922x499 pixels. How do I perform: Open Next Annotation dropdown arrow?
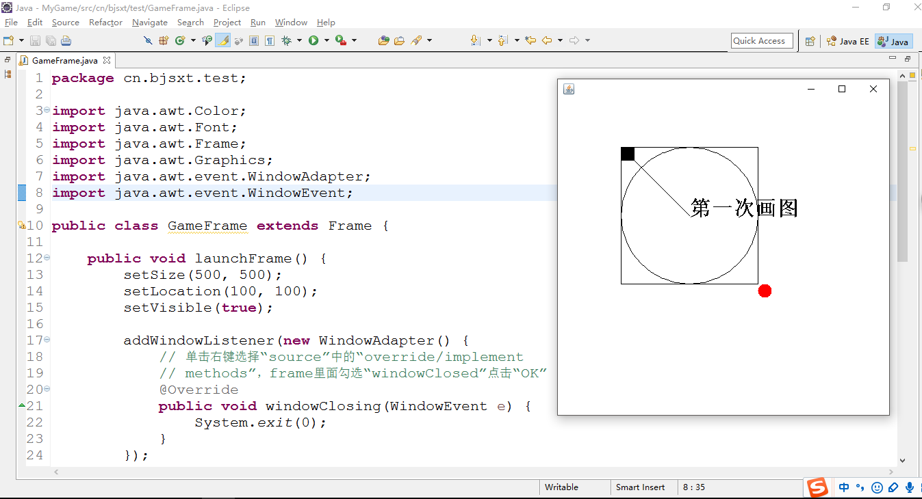(489, 40)
